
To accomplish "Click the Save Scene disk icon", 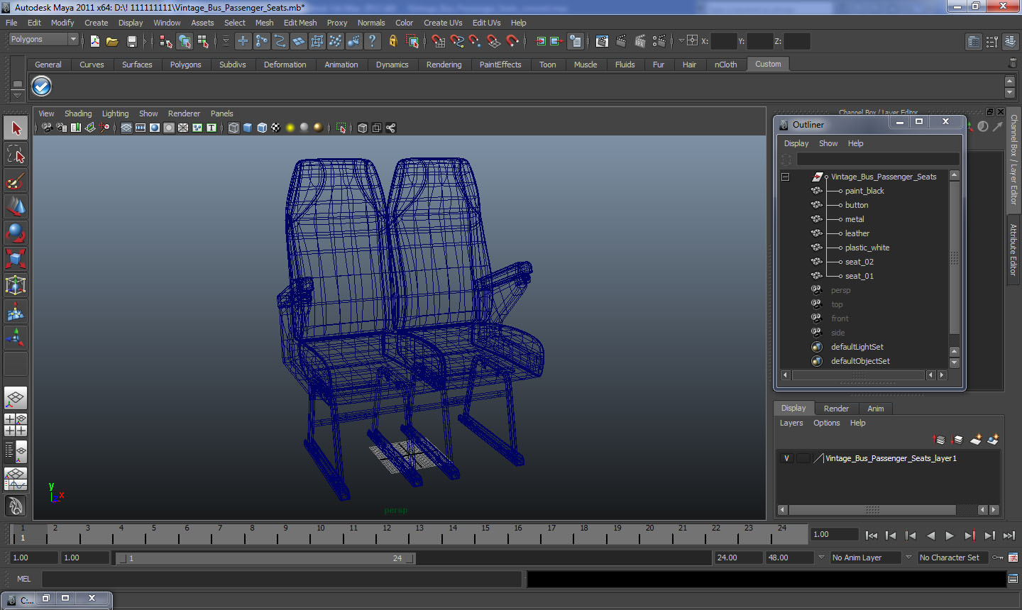I will click(131, 41).
